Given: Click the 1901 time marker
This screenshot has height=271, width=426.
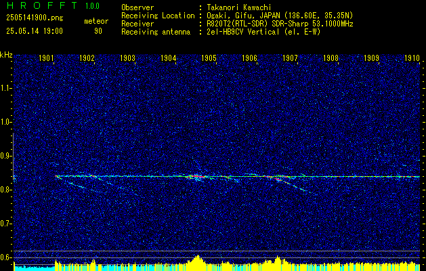Looking at the screenshot, I should pyautogui.click(x=46, y=58).
